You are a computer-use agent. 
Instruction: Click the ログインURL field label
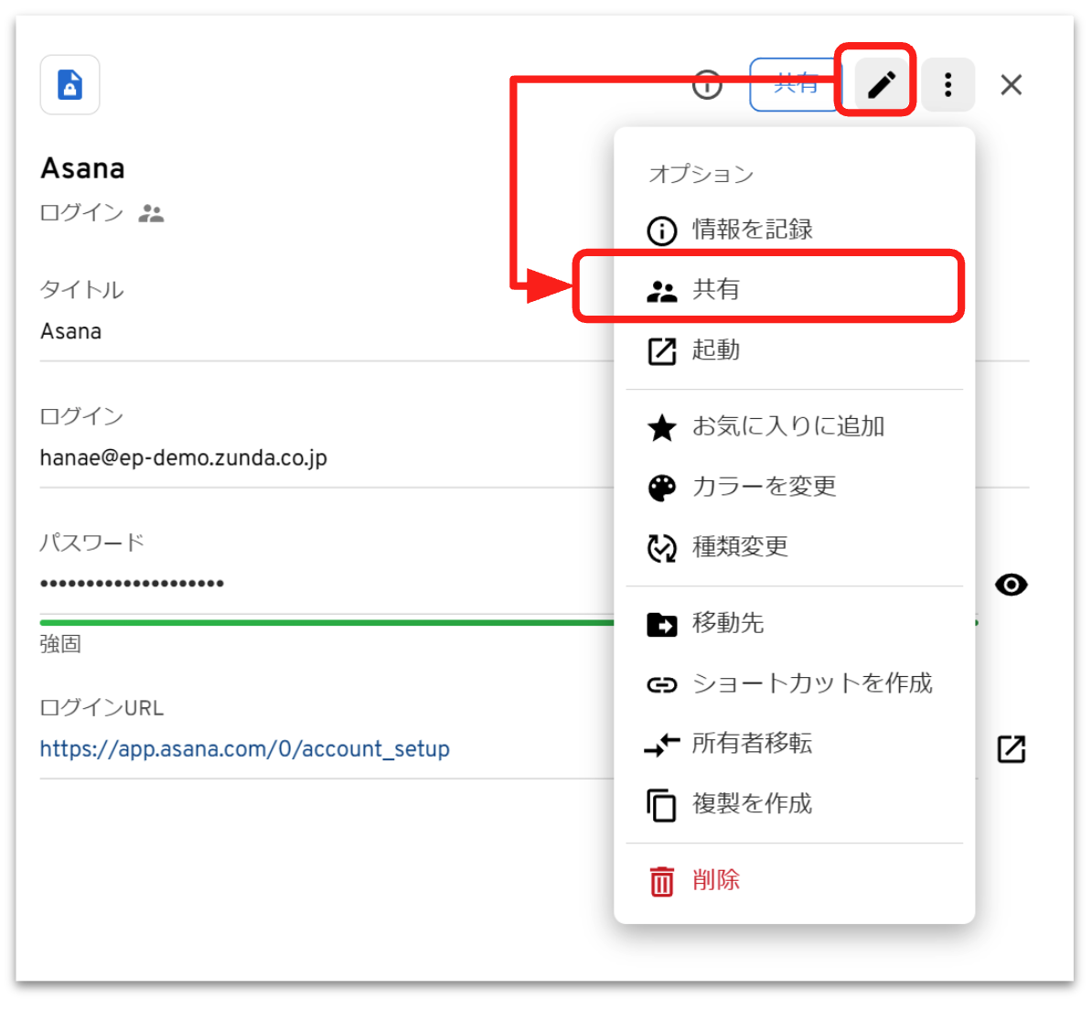(x=102, y=708)
